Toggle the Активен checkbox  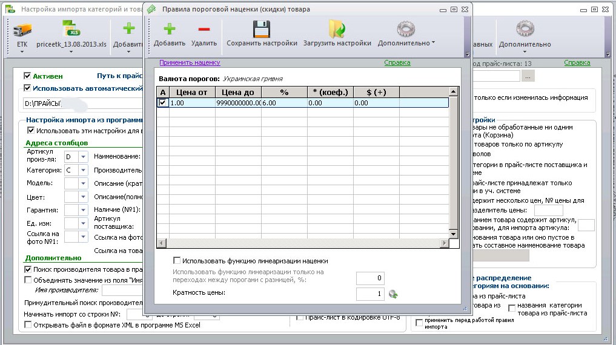pyautogui.click(x=27, y=76)
